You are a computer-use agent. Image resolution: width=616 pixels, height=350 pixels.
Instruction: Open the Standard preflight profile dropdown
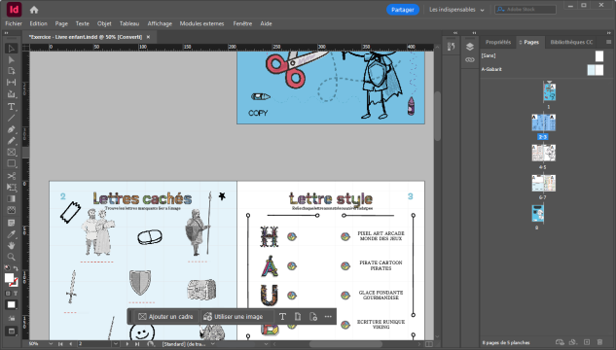point(212,344)
